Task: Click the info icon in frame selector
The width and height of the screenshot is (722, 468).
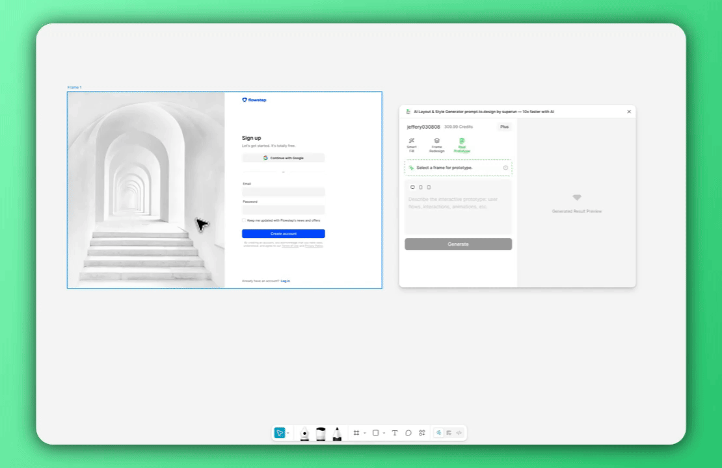Action: click(505, 168)
